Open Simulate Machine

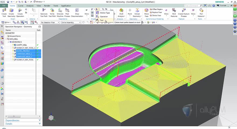(60, 13)
